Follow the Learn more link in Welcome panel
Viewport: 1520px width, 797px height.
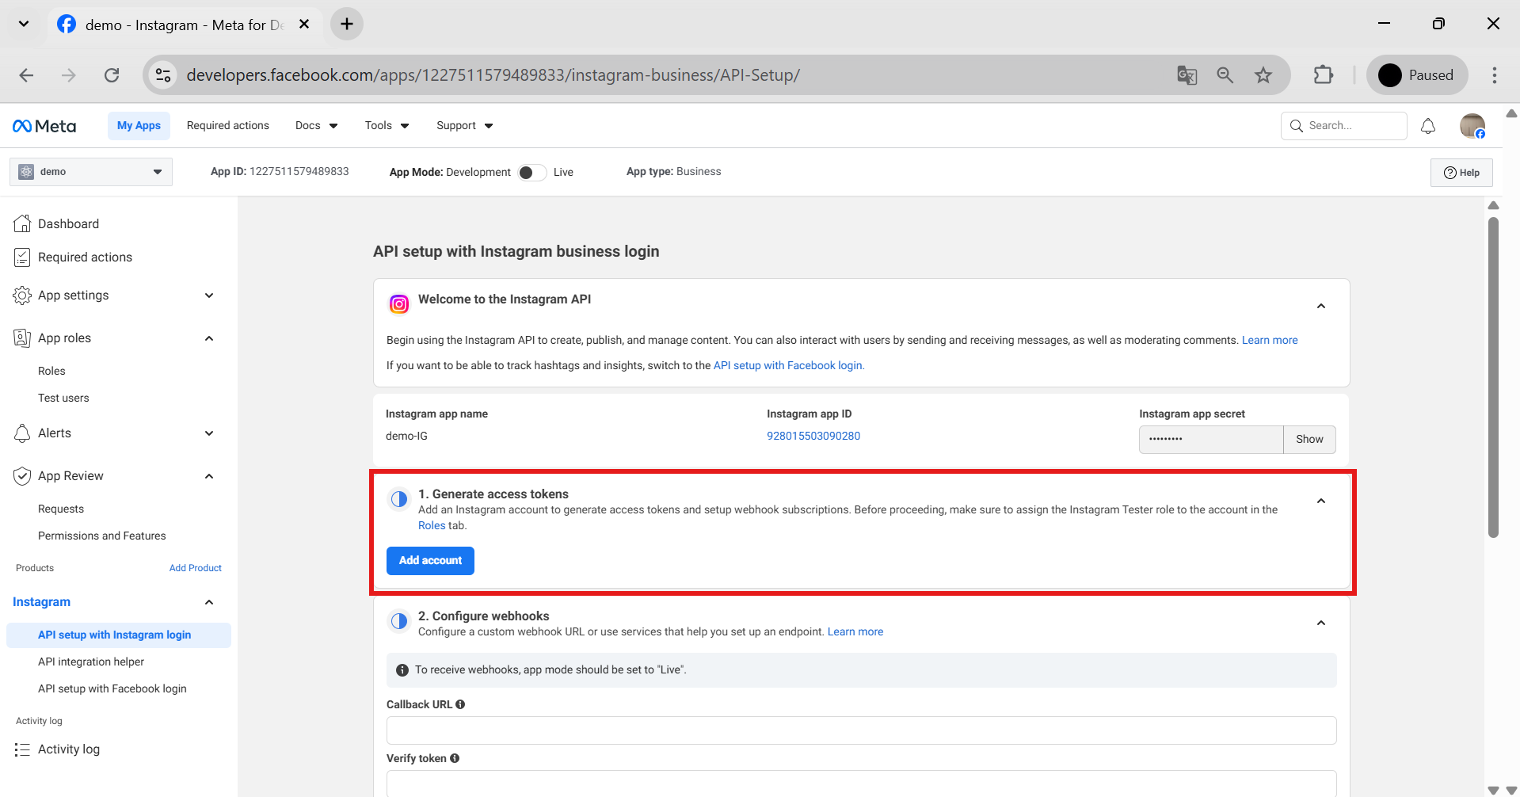click(x=1270, y=340)
